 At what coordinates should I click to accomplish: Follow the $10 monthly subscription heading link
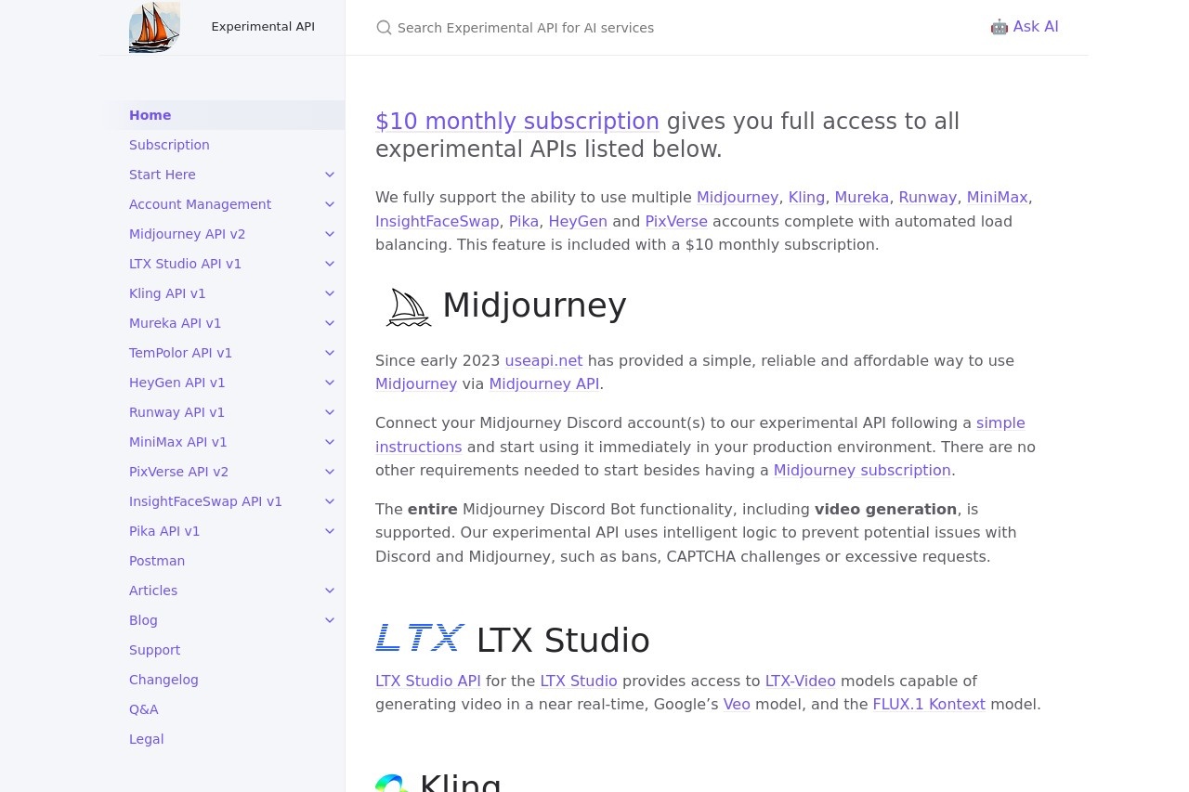coord(517,122)
